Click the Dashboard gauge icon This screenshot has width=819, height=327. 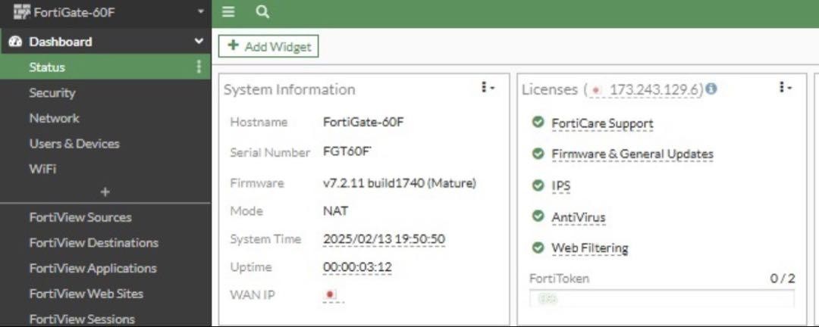click(x=16, y=42)
